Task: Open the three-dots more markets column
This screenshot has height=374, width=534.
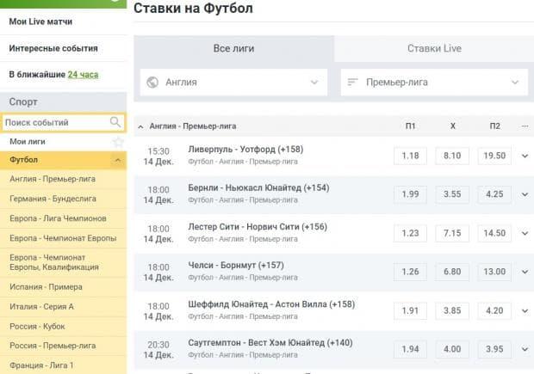Action: [525, 126]
